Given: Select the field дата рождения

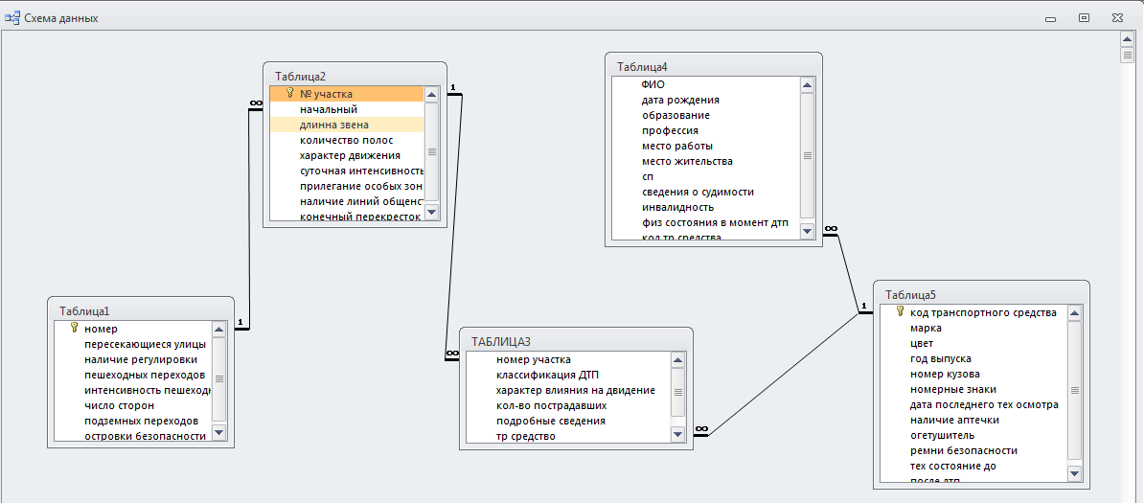Looking at the screenshot, I should point(706,100).
